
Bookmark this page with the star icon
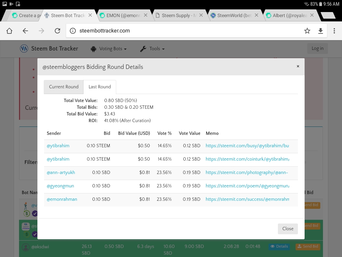[307, 31]
